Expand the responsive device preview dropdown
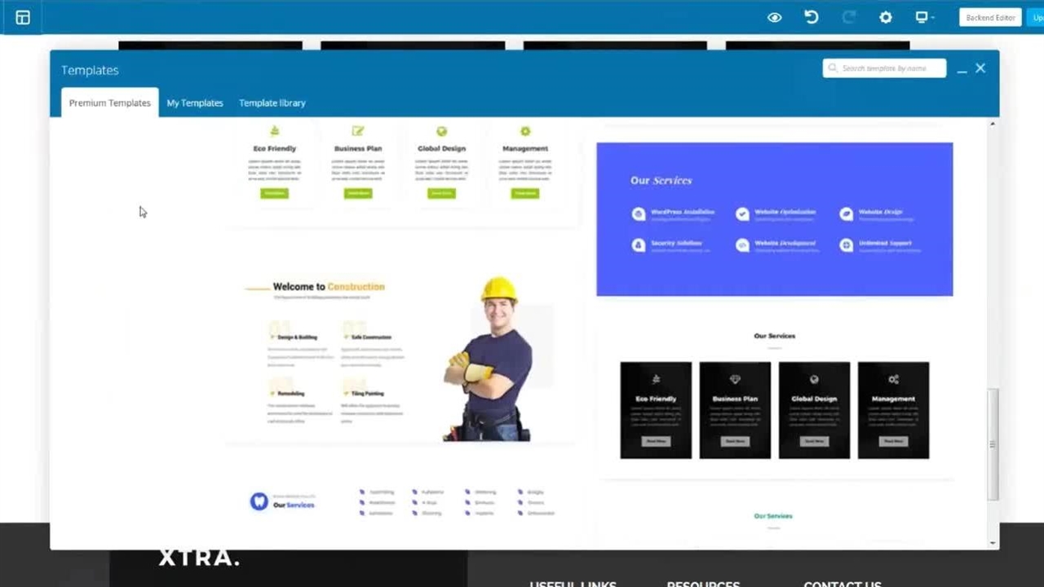Viewport: 1044px width, 587px height. click(924, 17)
